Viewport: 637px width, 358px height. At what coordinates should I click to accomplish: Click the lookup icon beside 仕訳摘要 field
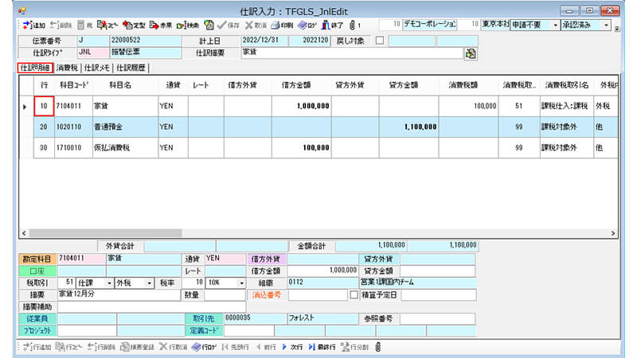471,53
